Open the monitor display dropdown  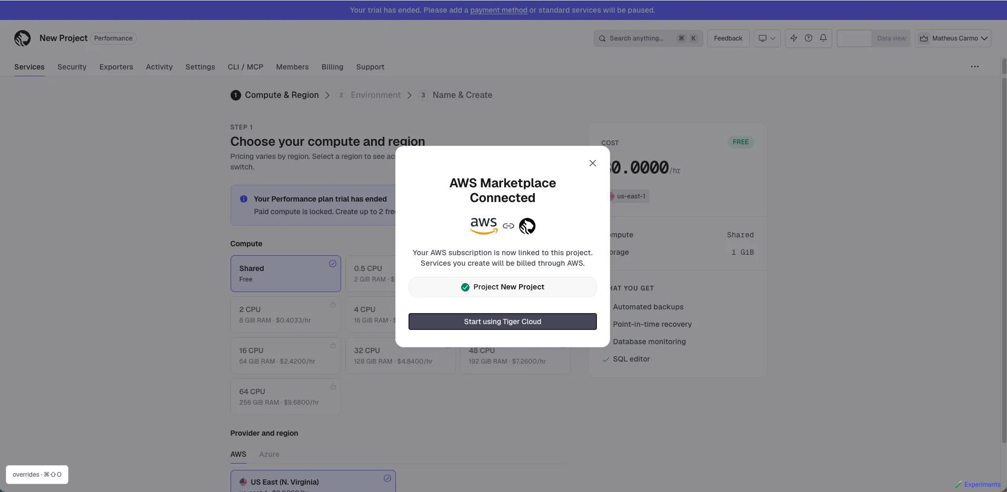coord(766,38)
